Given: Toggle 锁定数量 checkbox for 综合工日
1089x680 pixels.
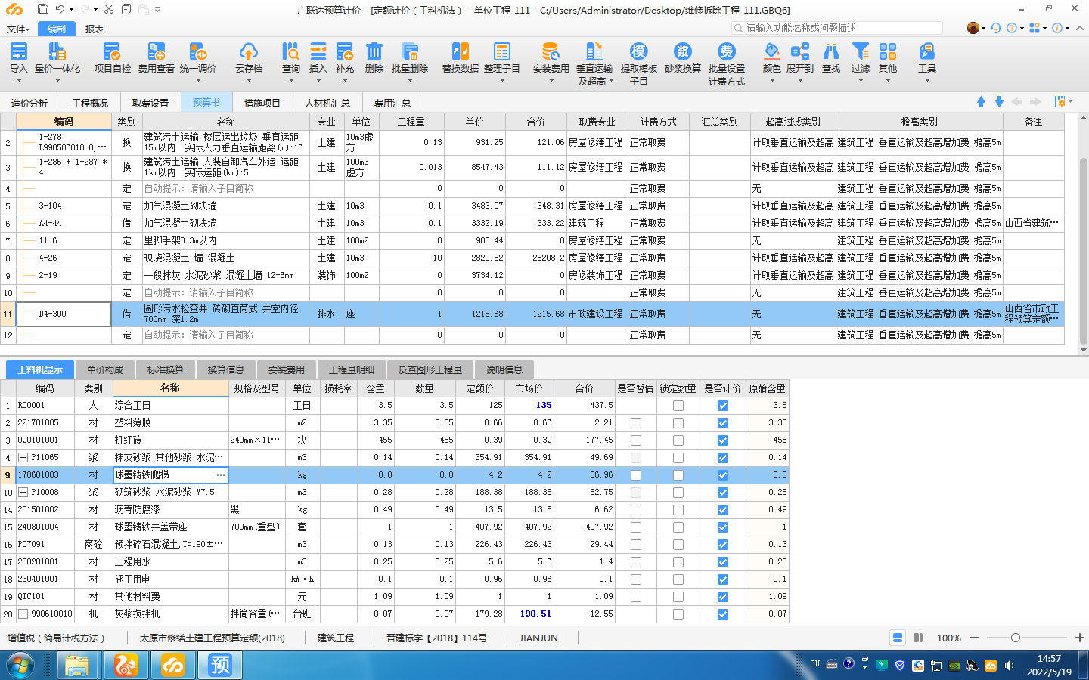Looking at the screenshot, I should click(x=678, y=406).
